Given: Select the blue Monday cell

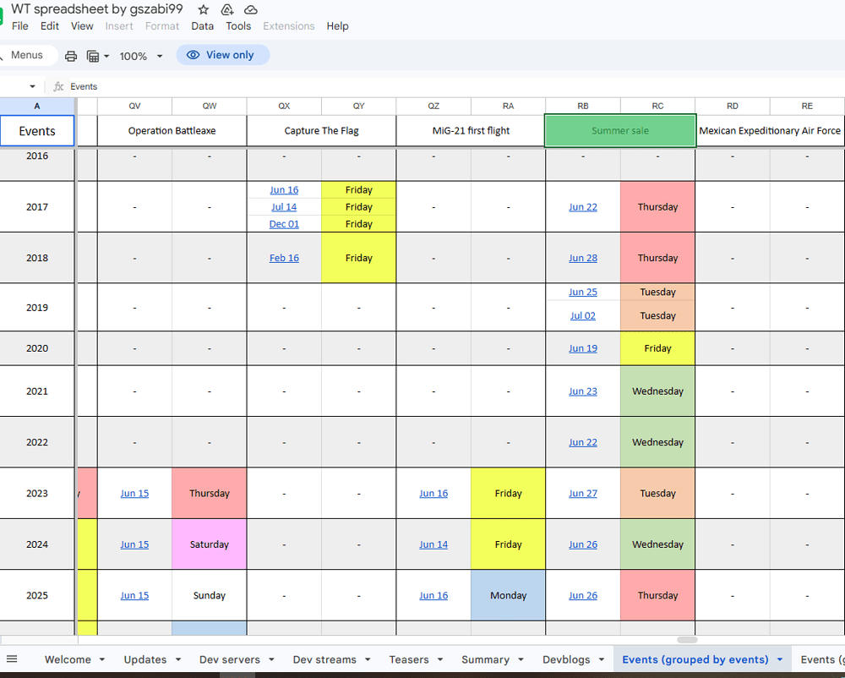Looking at the screenshot, I should [x=508, y=595].
